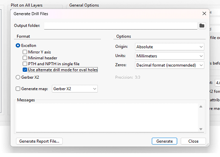The width and height of the screenshot is (220, 157).
Task: Check PTH and NPTH in single file
Action: (25, 64)
